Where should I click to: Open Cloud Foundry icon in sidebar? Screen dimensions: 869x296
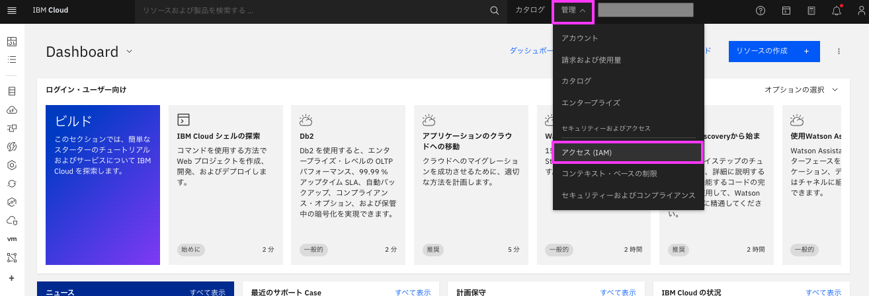tap(11, 110)
